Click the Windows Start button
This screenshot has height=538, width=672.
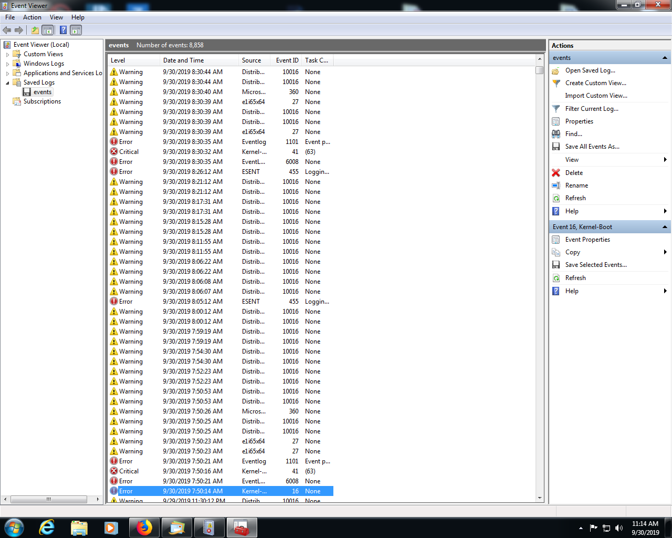coord(14,527)
